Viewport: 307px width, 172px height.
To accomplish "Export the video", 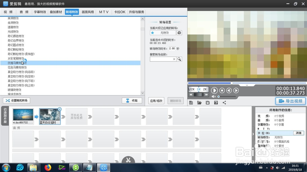I will [x=290, y=101].
